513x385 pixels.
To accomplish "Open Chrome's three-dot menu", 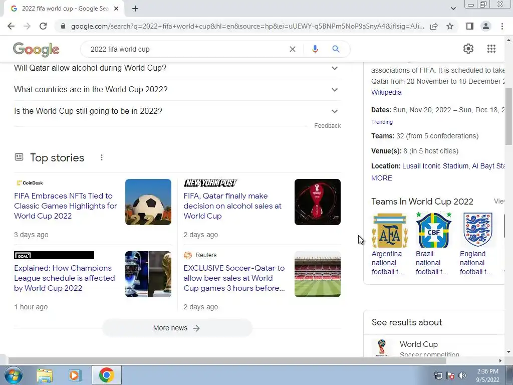I will (502, 26).
